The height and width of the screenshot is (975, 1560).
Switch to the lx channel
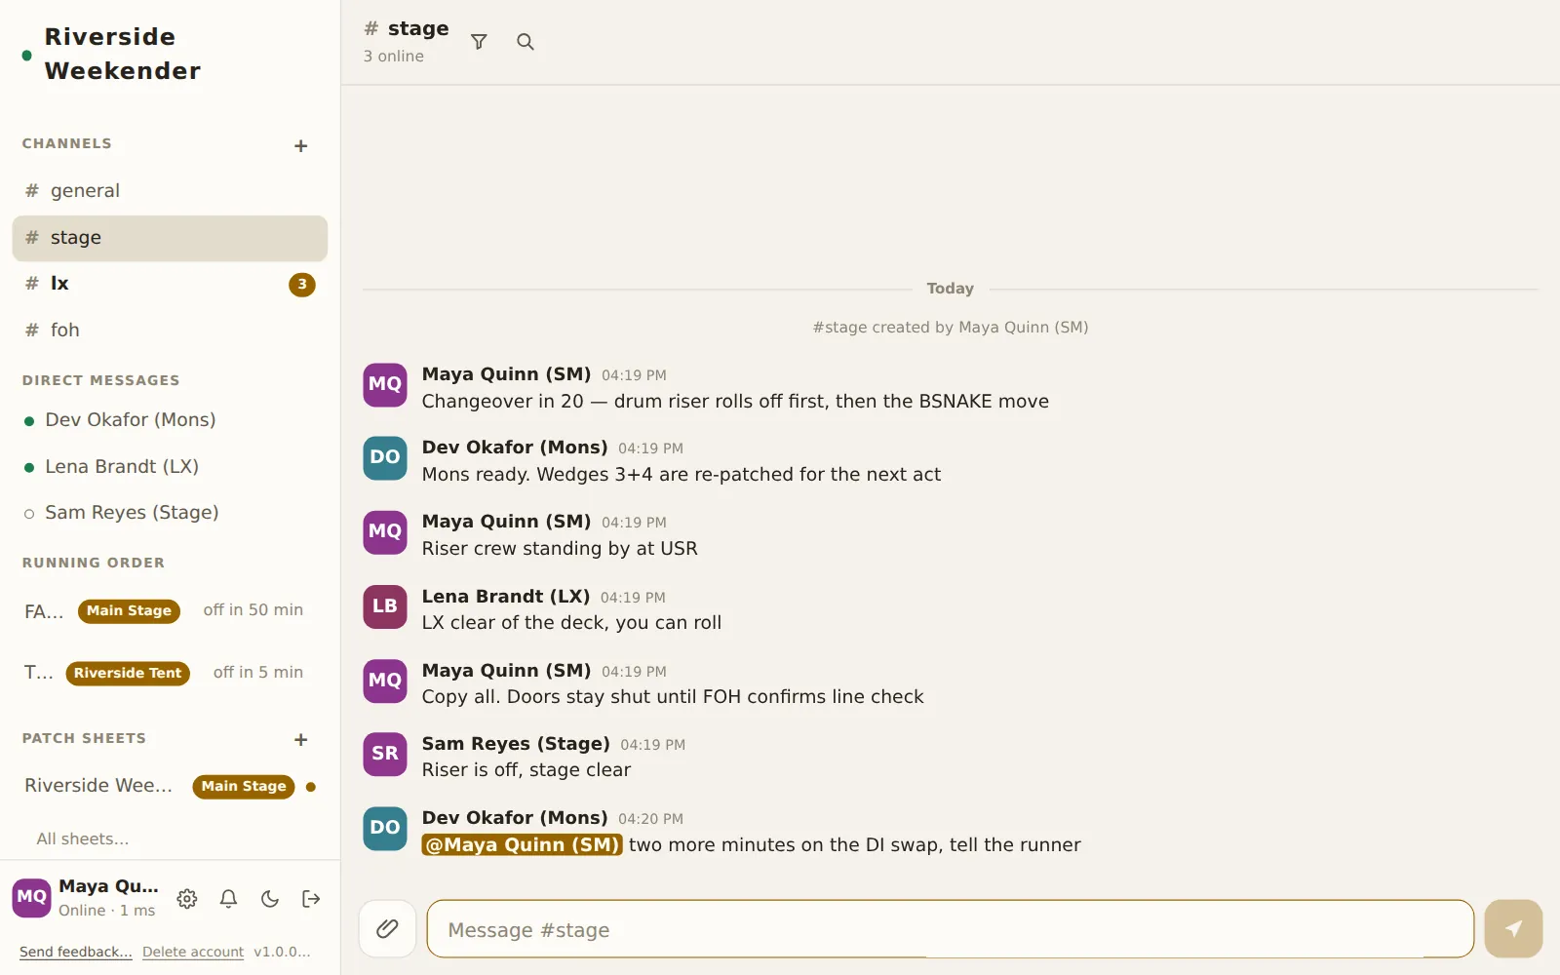tap(170, 284)
